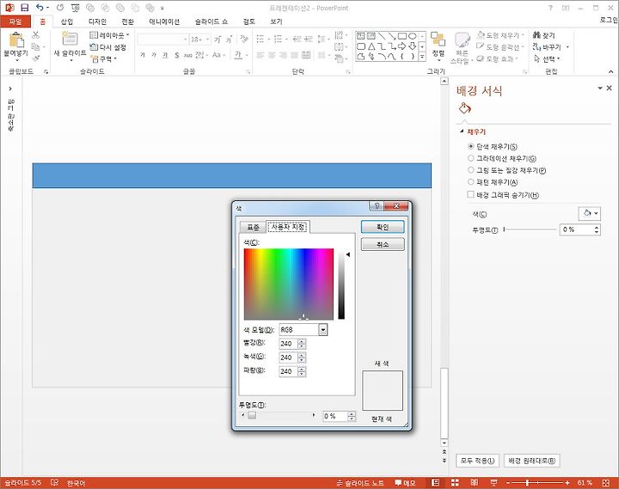Image resolution: width=619 pixels, height=489 pixels.
Task: Open the font size dropdown
Action: tap(208, 39)
